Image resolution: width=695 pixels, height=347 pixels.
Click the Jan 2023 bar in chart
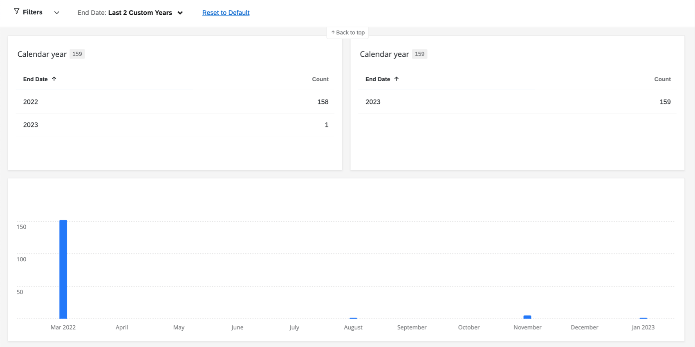point(643,318)
